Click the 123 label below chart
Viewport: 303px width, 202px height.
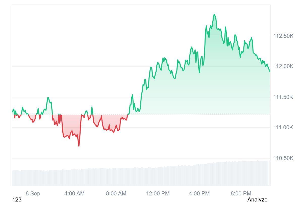point(17,199)
